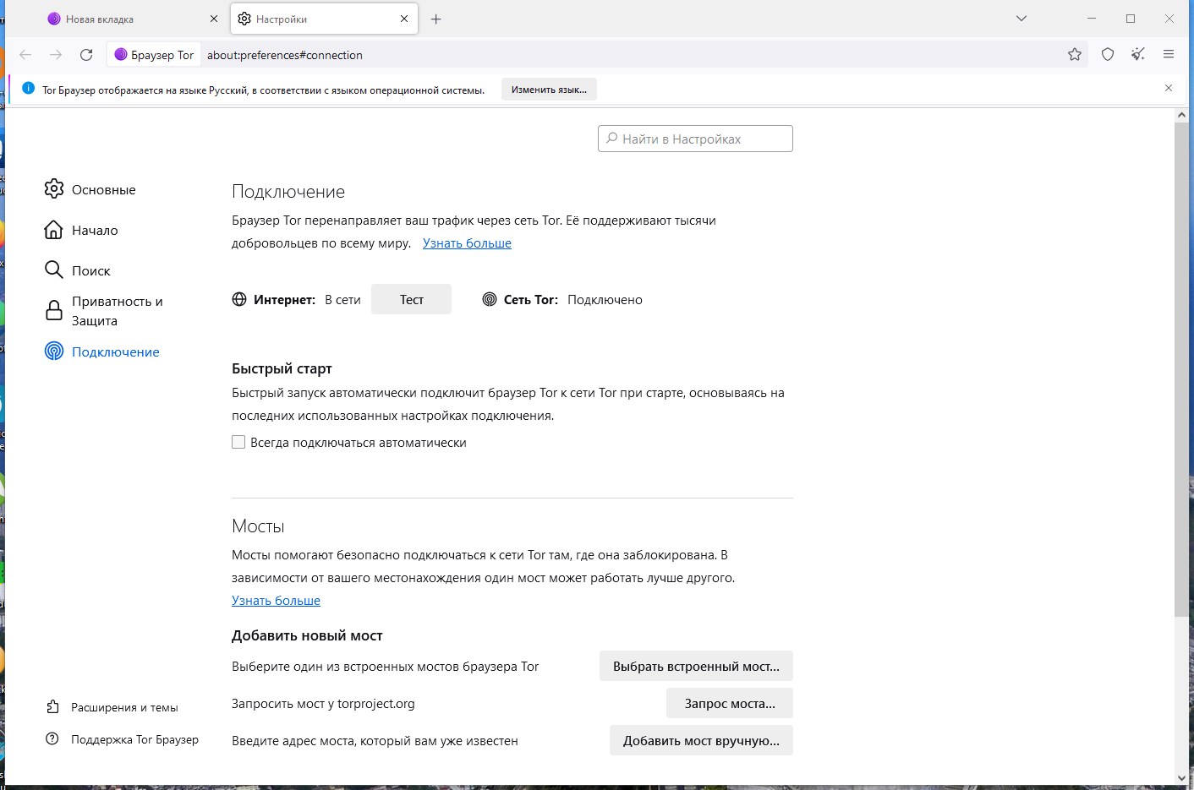Open the Поиск settings category
Image resolution: width=1194 pixels, height=790 pixels.
point(91,270)
